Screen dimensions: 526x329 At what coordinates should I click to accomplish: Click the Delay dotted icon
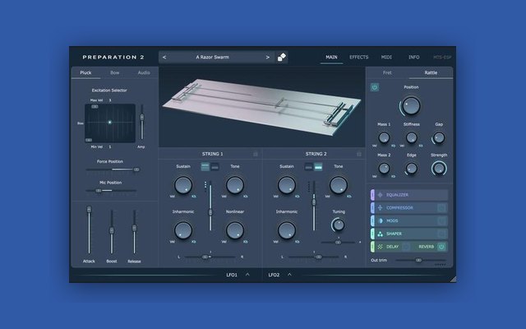point(380,247)
